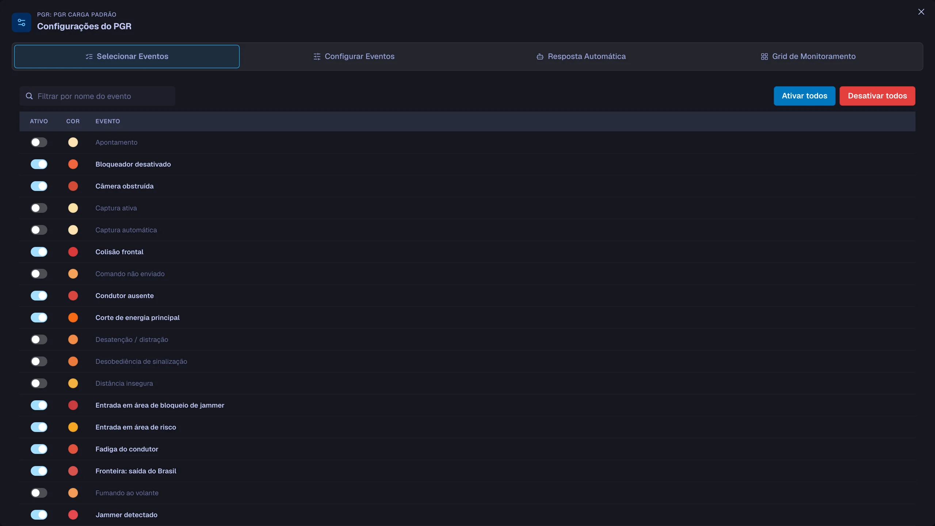The image size is (935, 526).
Task: Disable the Bloqueador desativado toggle
Action: click(x=39, y=164)
